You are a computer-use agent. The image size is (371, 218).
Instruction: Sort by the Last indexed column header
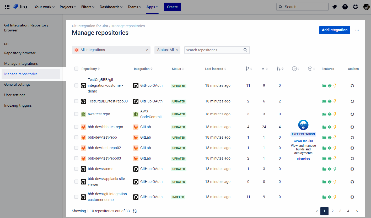pyautogui.click(x=216, y=69)
